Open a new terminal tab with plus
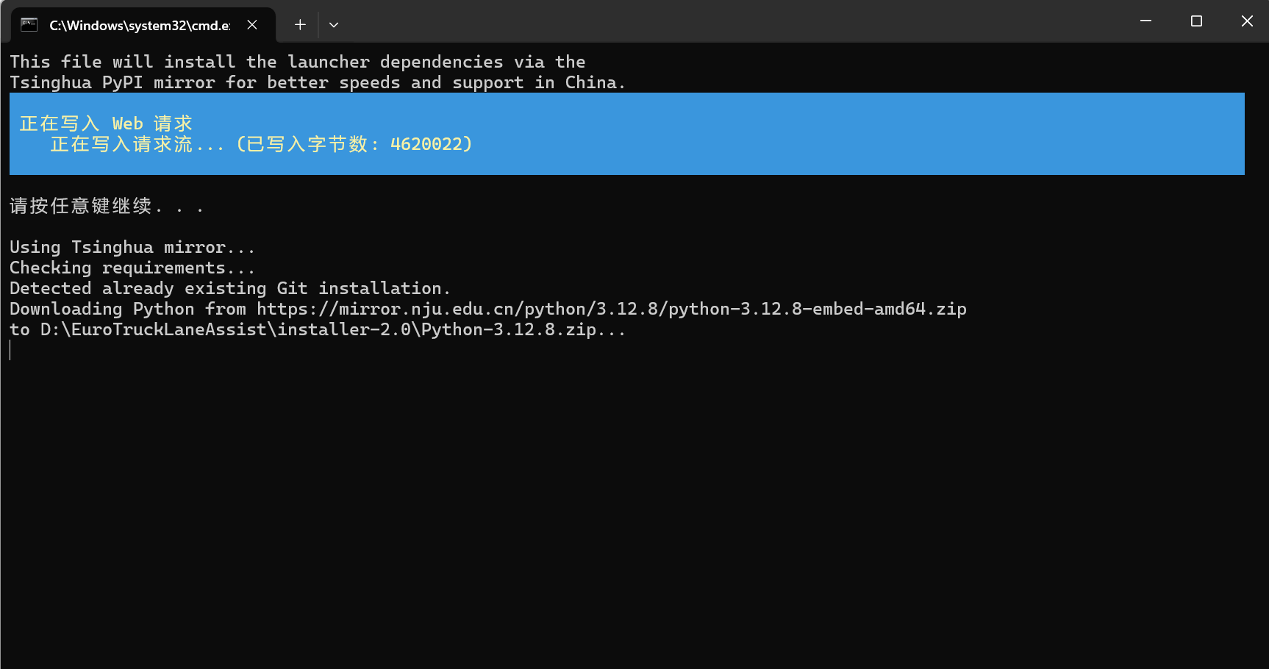The image size is (1269, 669). pyautogui.click(x=300, y=25)
